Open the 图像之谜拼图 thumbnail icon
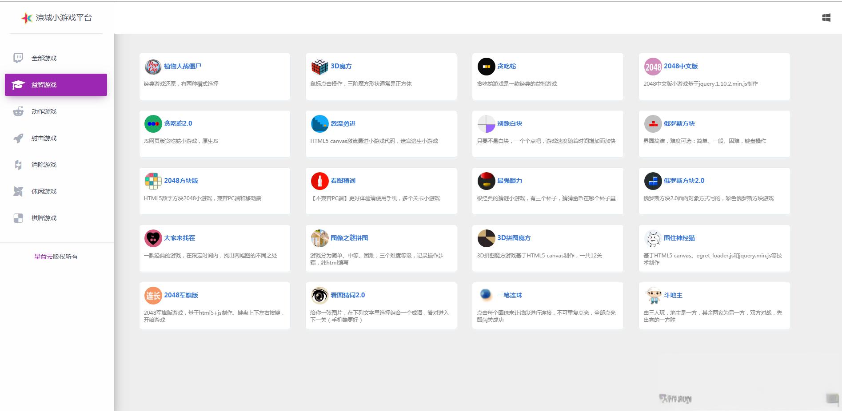The image size is (842, 411). (x=319, y=238)
